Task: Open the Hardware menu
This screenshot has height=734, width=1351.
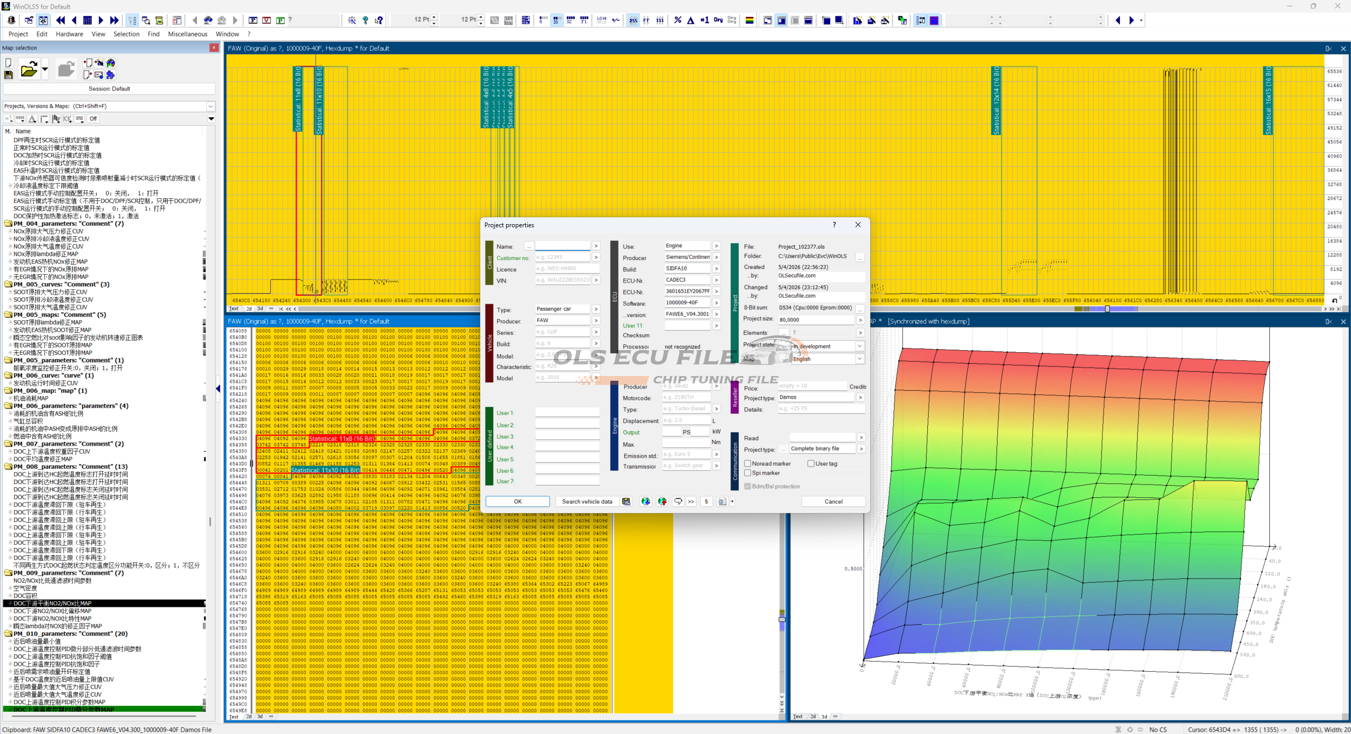Action: pyautogui.click(x=70, y=34)
